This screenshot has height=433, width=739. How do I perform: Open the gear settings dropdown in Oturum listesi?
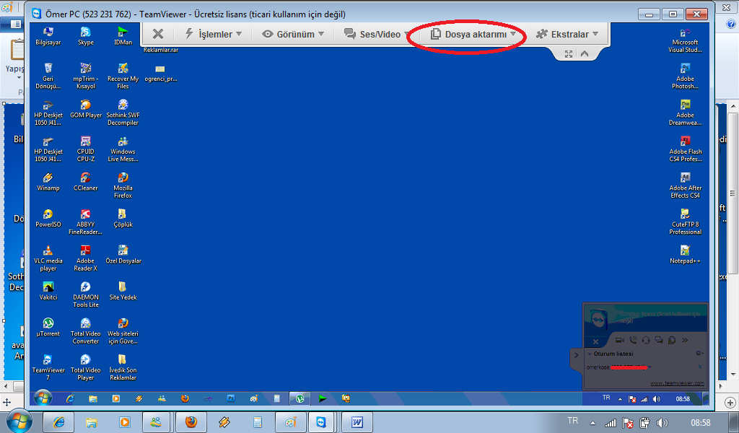700,354
